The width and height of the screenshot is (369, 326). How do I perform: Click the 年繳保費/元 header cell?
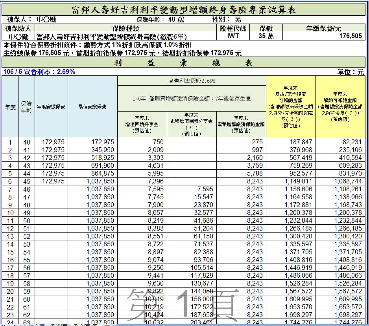coord(324,28)
